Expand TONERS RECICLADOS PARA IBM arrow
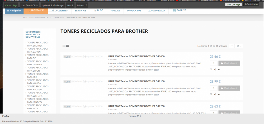 (26, 74)
